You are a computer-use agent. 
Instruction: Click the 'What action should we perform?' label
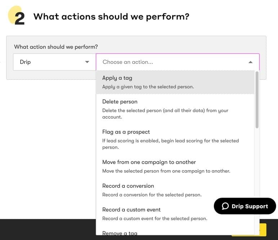[56, 47]
